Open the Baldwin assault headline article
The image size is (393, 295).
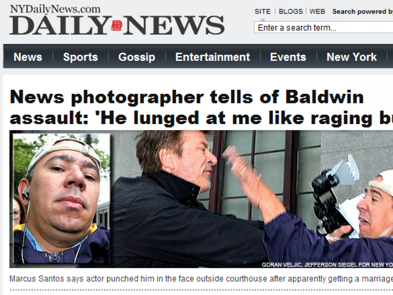coord(201,107)
